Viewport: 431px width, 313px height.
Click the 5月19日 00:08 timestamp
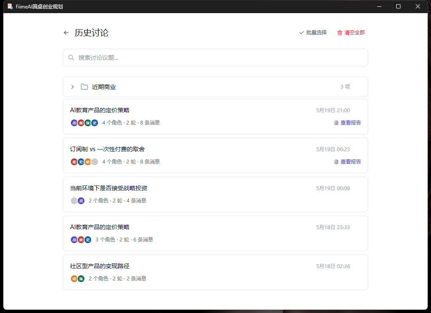333,188
